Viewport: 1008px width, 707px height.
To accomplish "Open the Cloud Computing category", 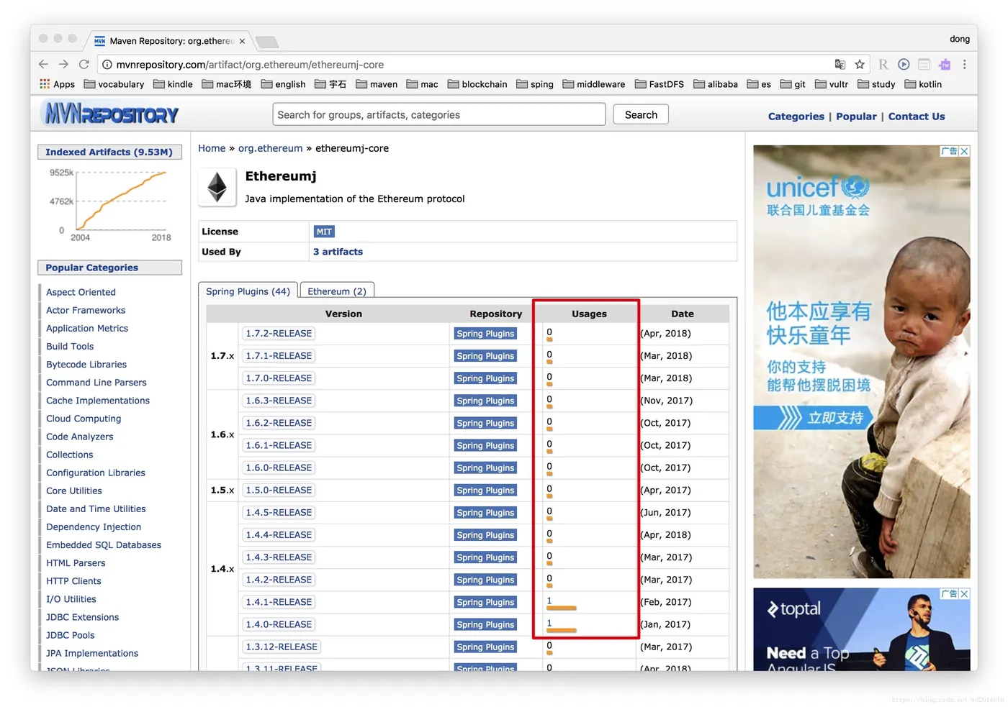I will pos(84,419).
